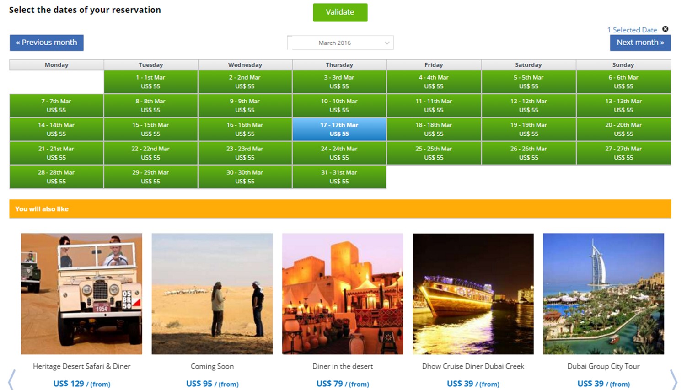
Task: Pick the 24th Mar date
Action: 339,153
